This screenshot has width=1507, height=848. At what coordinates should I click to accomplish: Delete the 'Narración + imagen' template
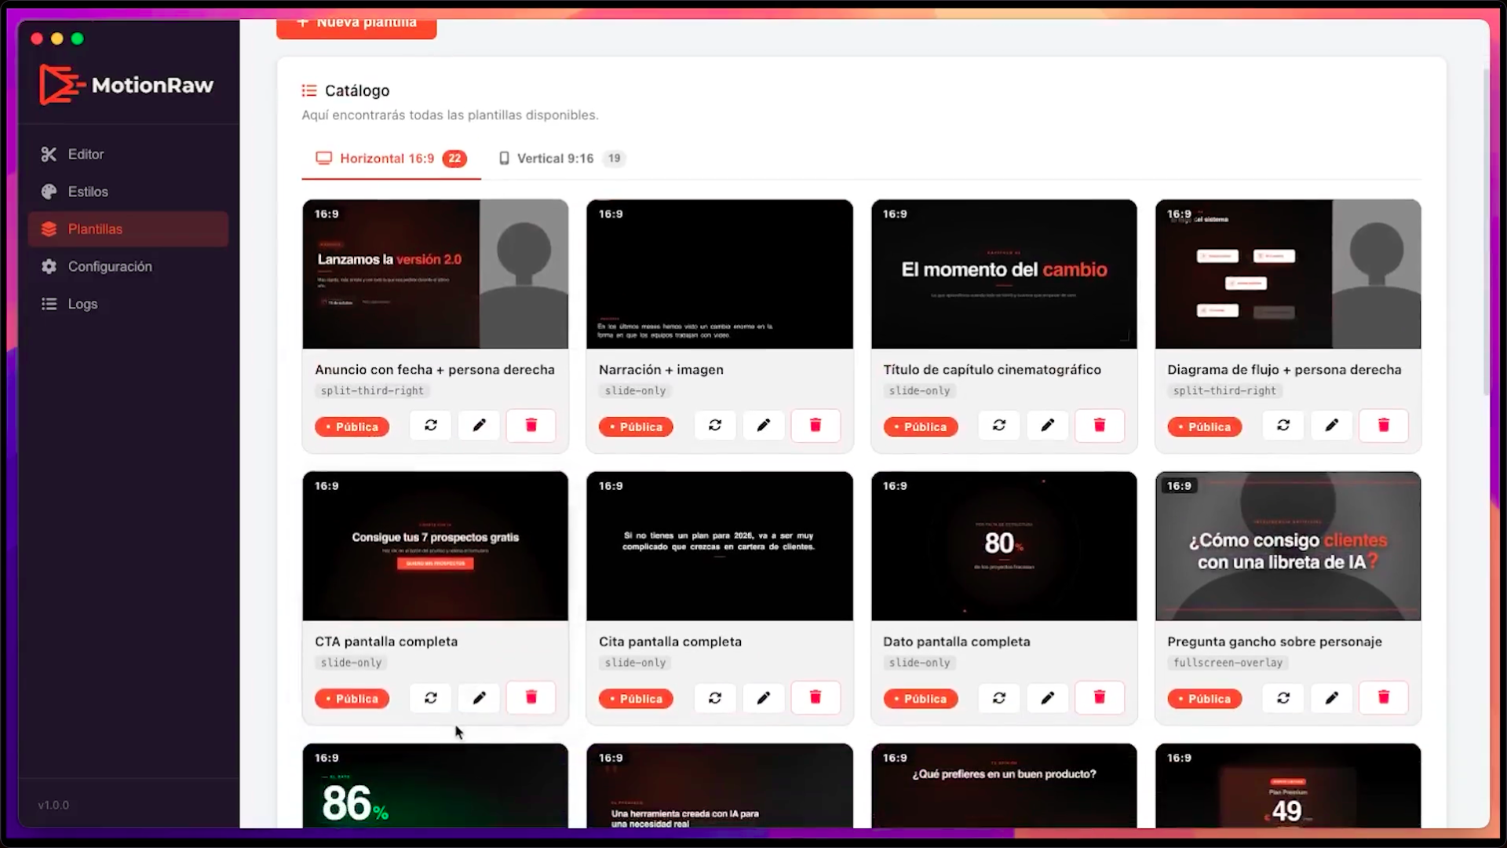(x=816, y=426)
